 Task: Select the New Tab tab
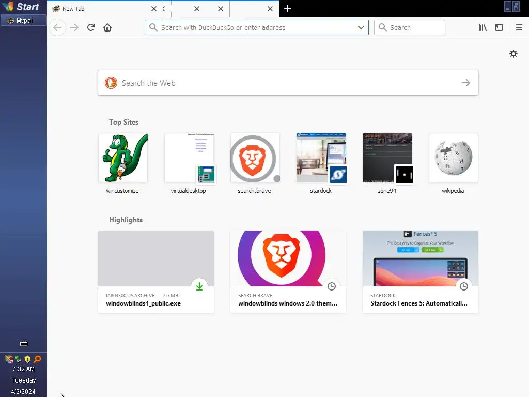(x=104, y=8)
